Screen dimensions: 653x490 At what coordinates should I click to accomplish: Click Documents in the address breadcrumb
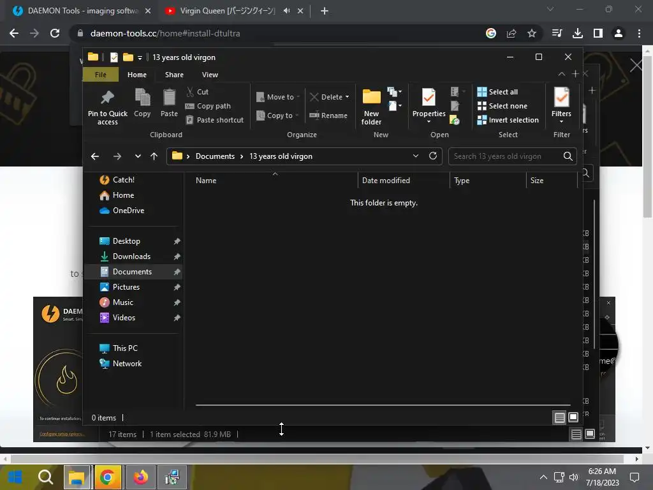(x=216, y=156)
